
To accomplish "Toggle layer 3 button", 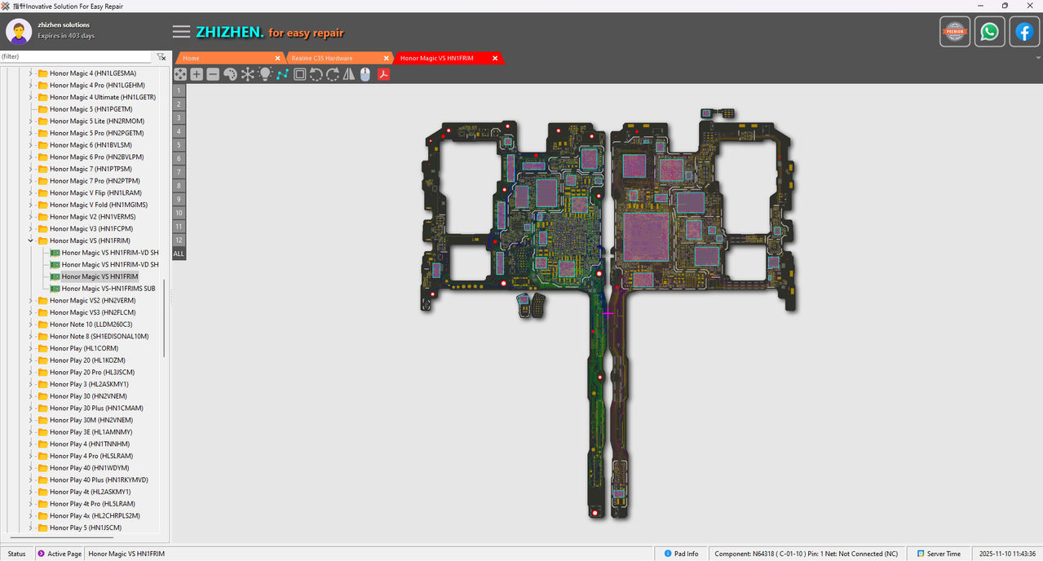I will [x=179, y=117].
